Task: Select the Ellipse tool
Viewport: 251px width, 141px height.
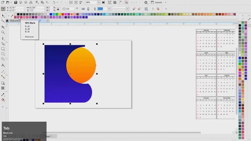Action: pos(3,54)
